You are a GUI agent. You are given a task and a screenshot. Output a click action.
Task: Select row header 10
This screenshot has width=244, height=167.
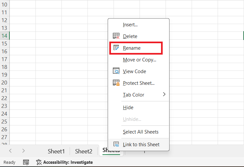point(5,5)
